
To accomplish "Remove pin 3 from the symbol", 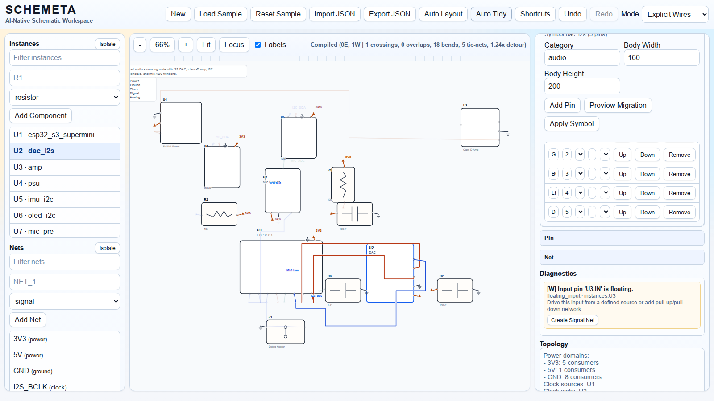I will click(x=679, y=174).
